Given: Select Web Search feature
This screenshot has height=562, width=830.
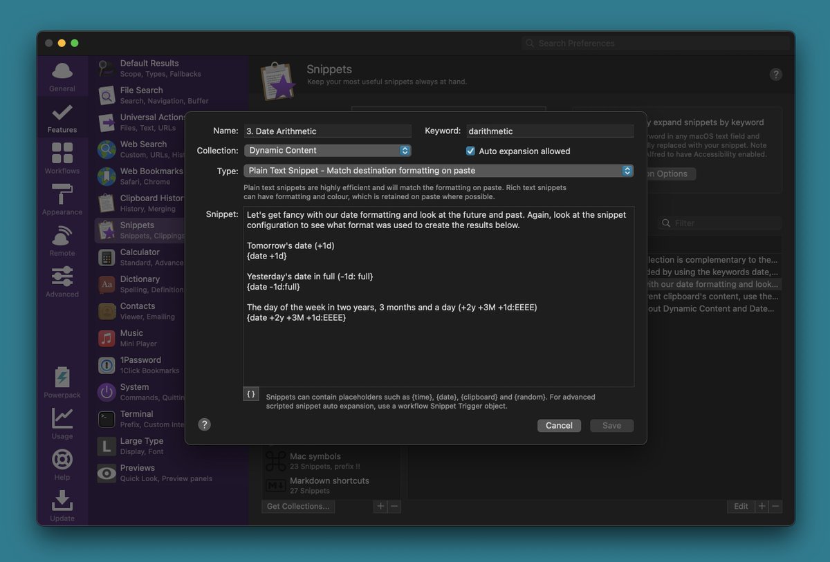Looking at the screenshot, I should (141, 149).
